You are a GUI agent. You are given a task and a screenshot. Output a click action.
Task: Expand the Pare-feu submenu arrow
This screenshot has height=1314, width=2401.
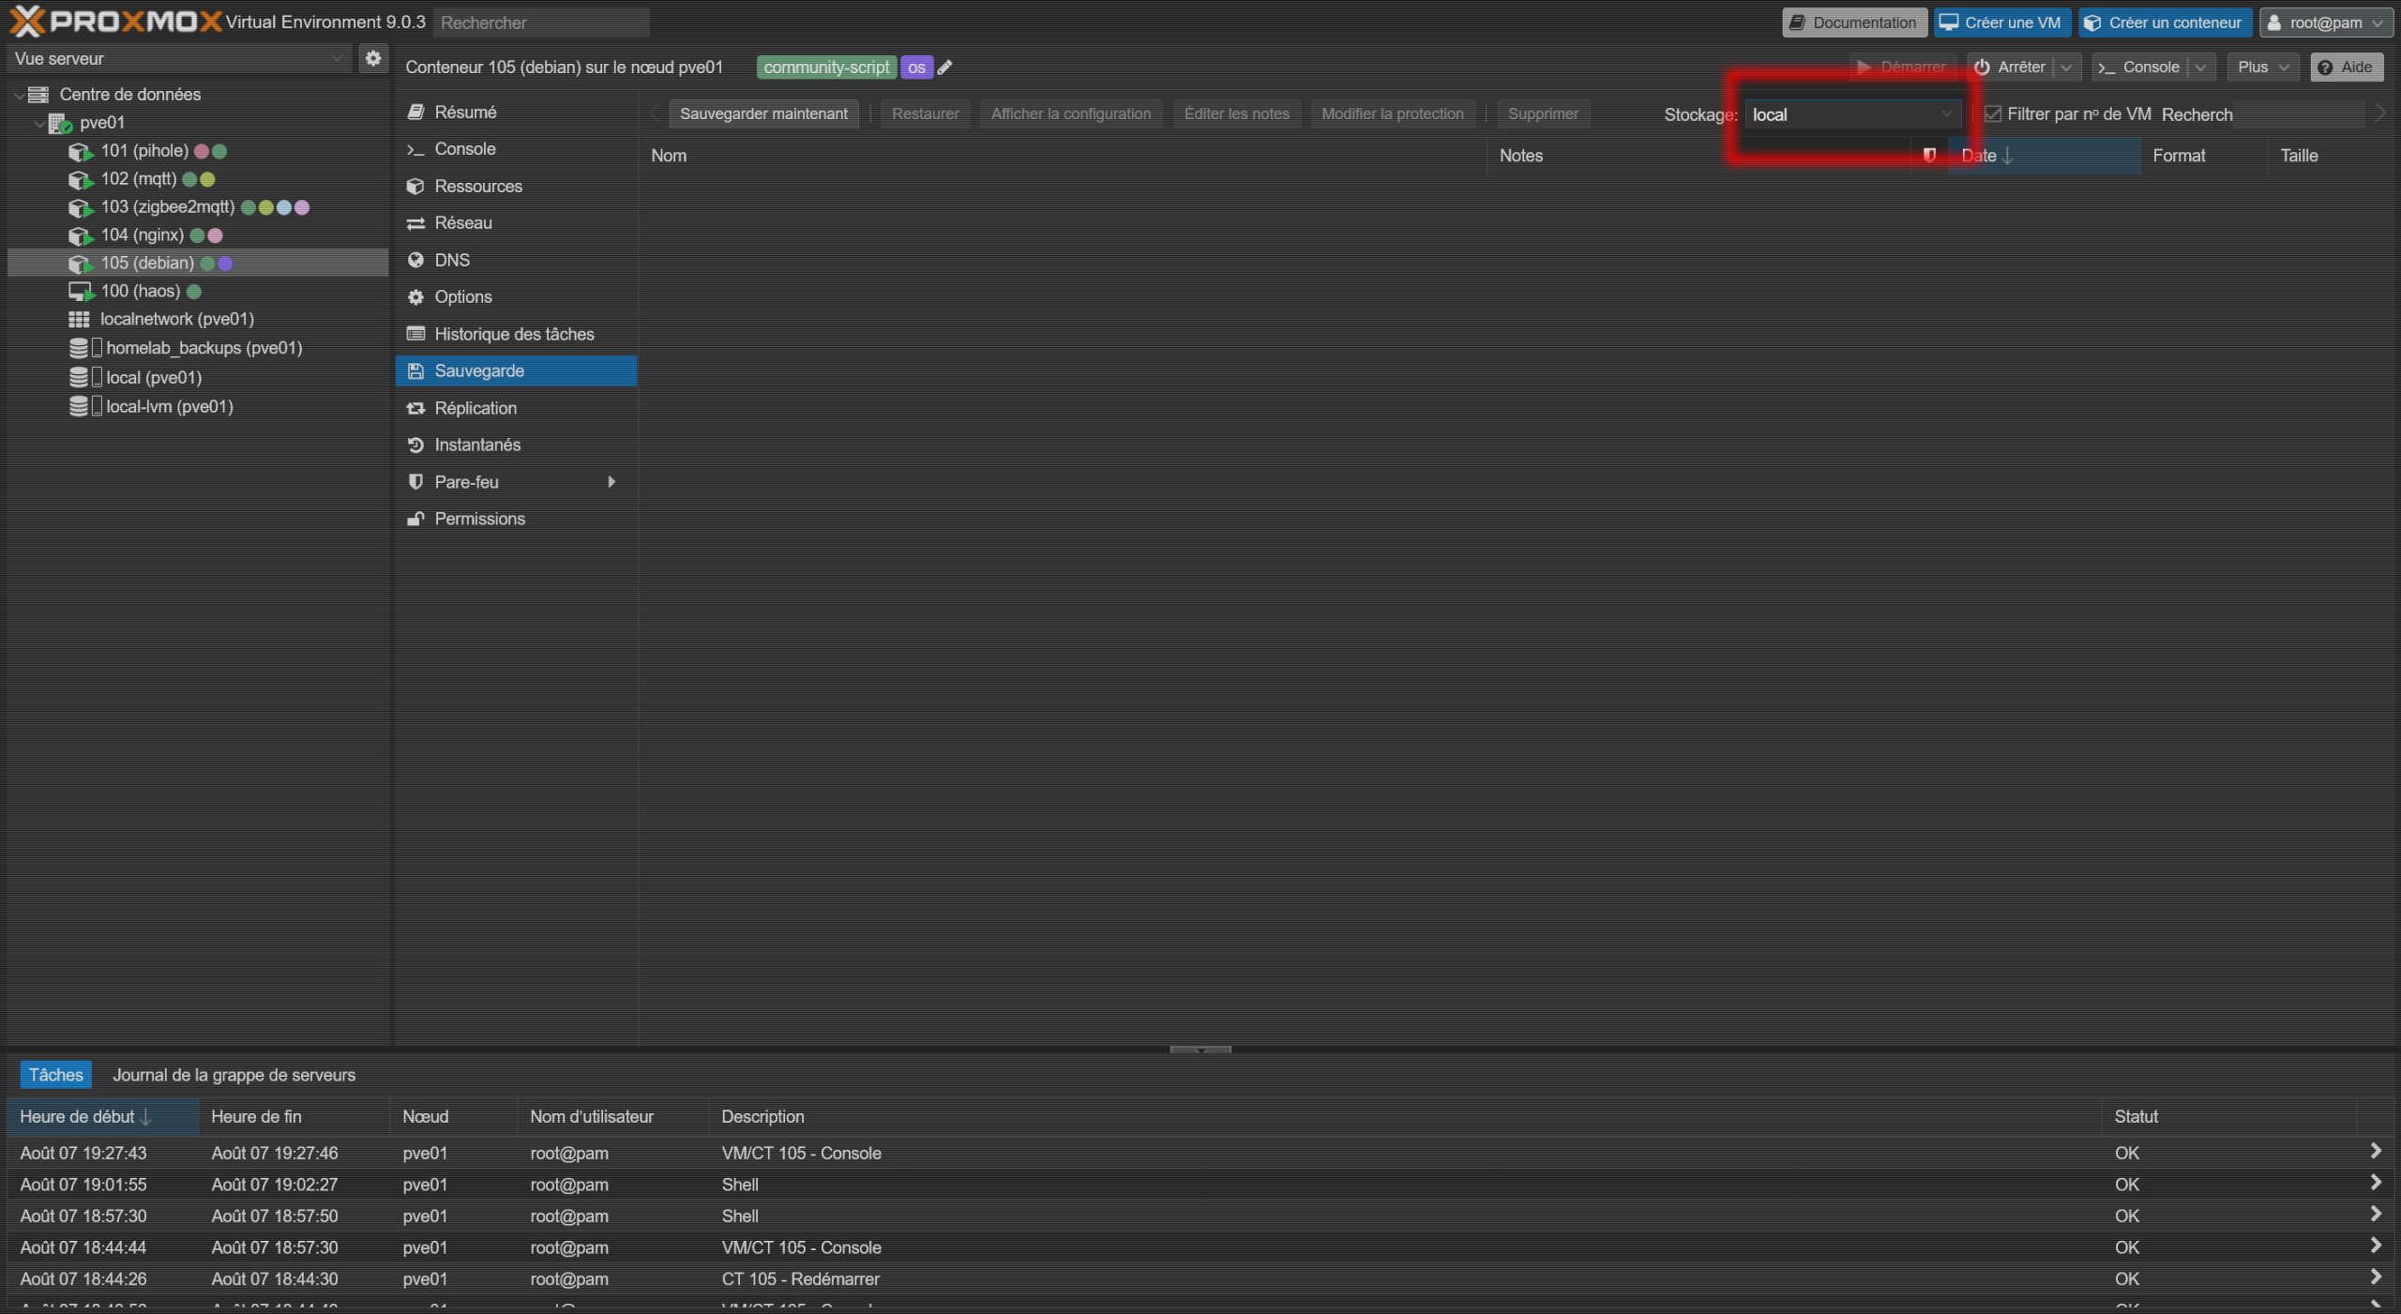(612, 482)
